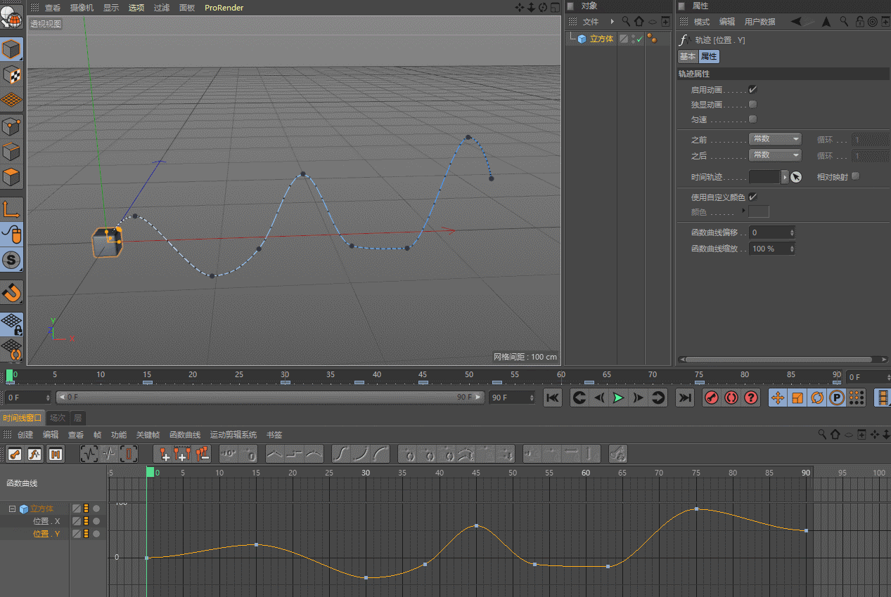The width and height of the screenshot is (891, 597).
Task: Step to next frame button
Action: [x=638, y=398]
